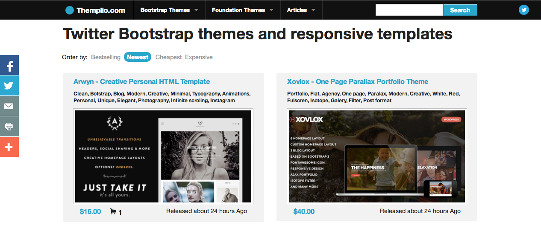Sort themes by Expensive
The width and height of the screenshot is (541, 234).
[199, 57]
